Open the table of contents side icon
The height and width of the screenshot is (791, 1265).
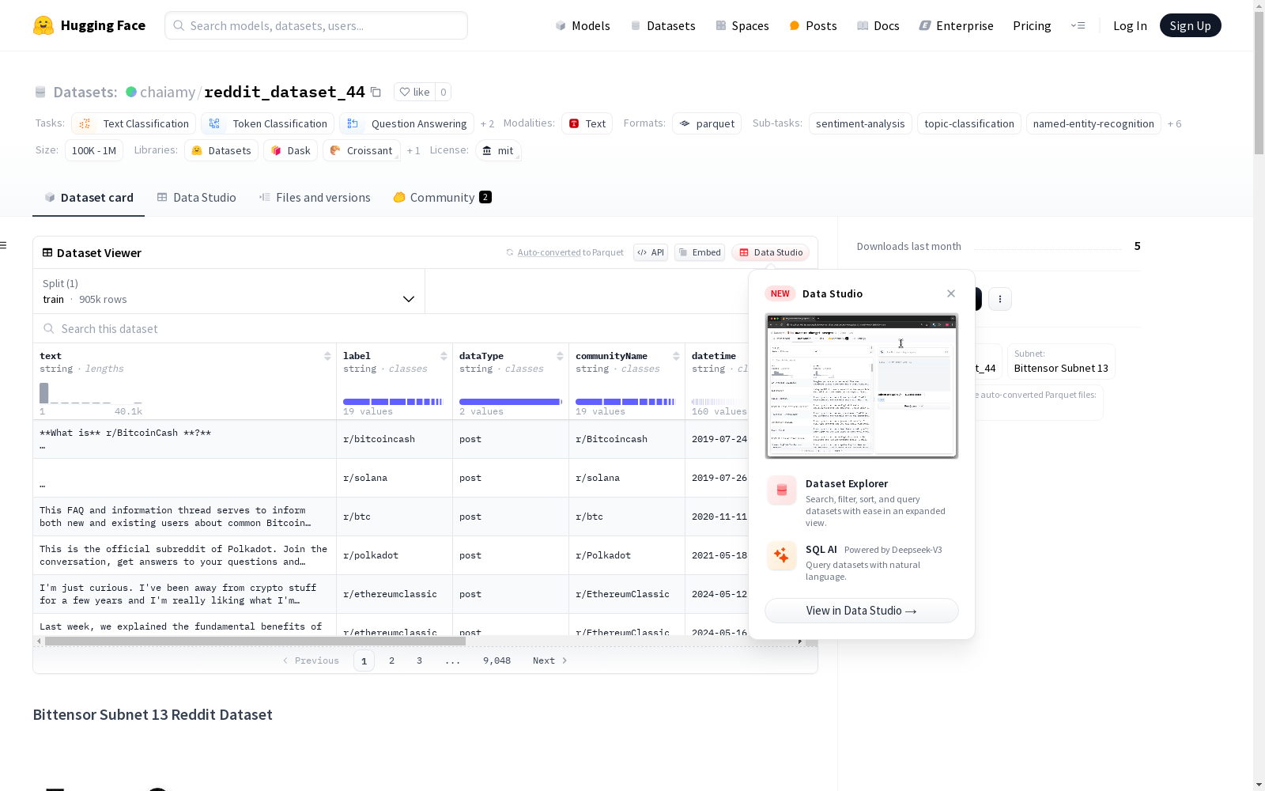click(x=4, y=245)
